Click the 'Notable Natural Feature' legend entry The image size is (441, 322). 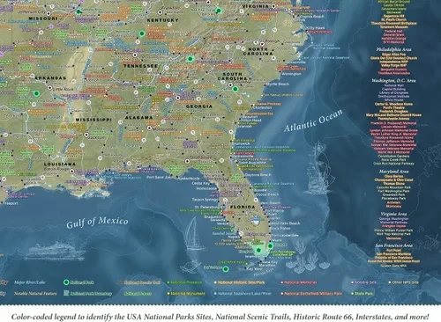pos(35,293)
